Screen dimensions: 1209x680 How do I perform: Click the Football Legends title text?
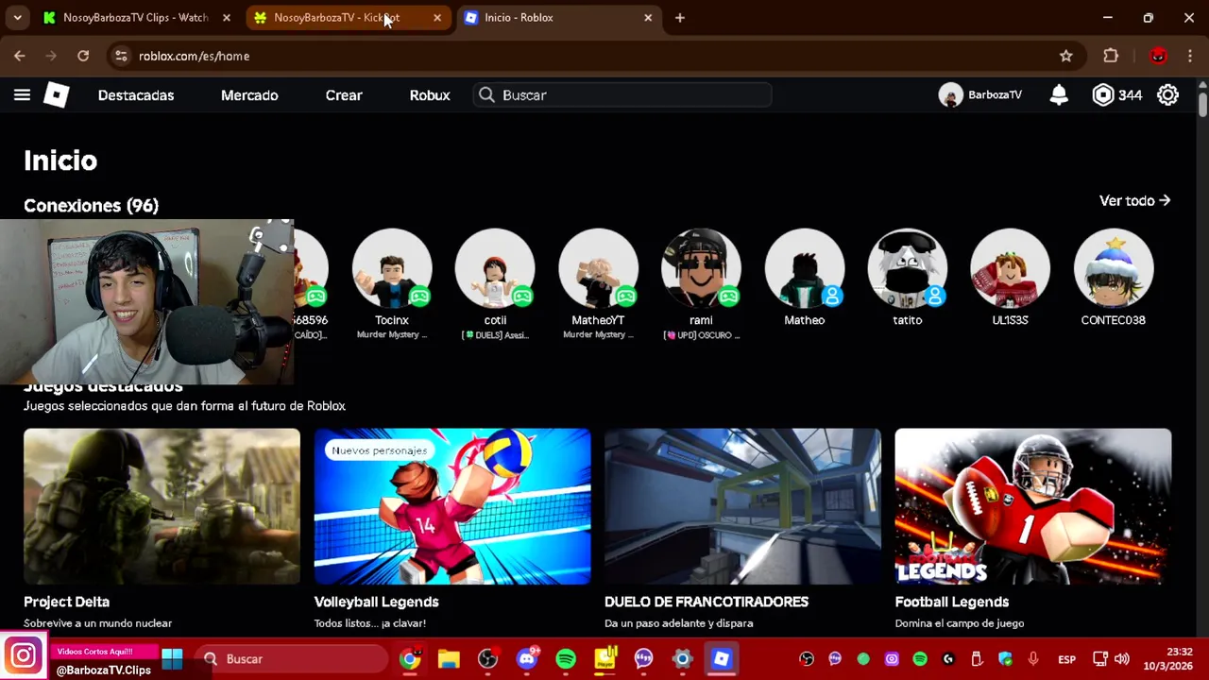point(952,602)
